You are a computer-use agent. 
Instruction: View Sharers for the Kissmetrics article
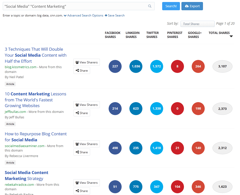coord(86,62)
